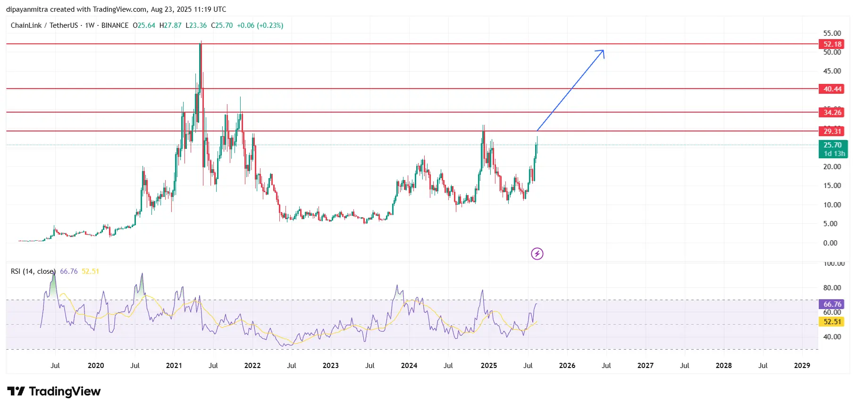Click the 2025 label on time axis
Screen dimensions: 856x409
pyautogui.click(x=488, y=366)
